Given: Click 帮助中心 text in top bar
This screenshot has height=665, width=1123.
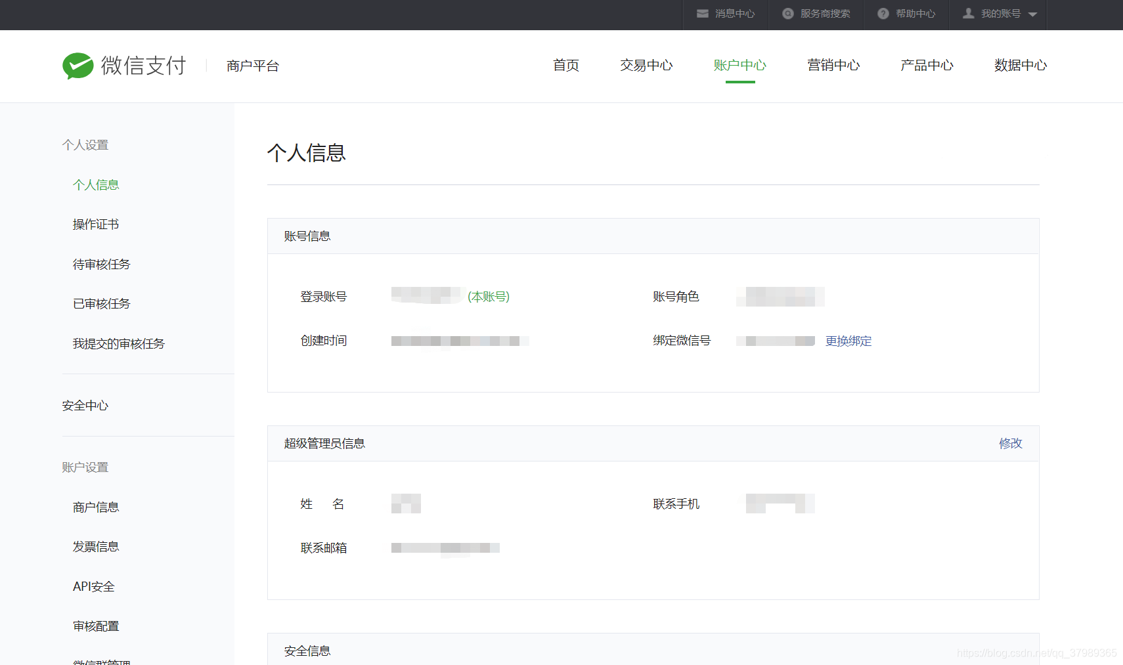Looking at the screenshot, I should [915, 14].
